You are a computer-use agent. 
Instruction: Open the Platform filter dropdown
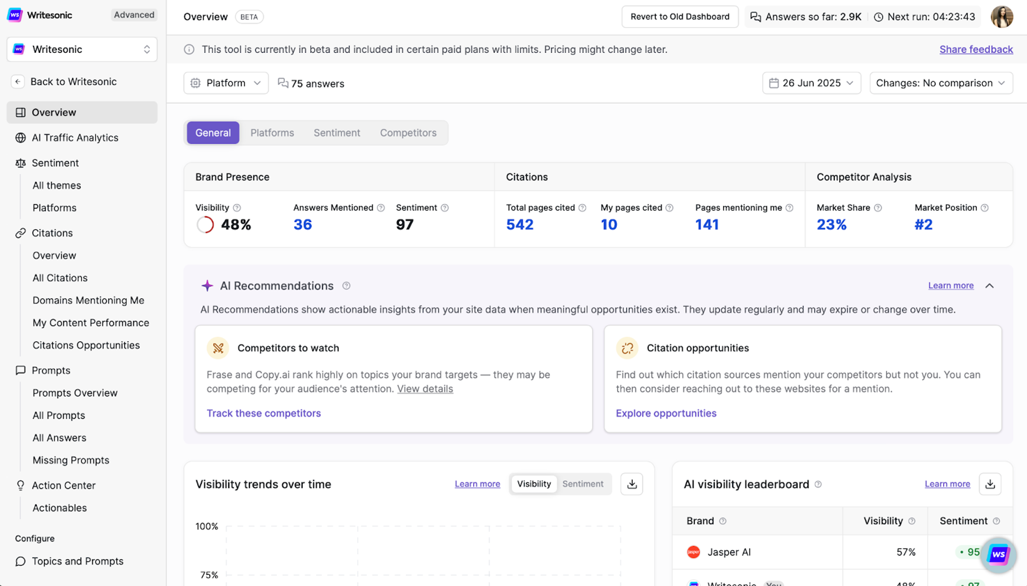point(226,83)
